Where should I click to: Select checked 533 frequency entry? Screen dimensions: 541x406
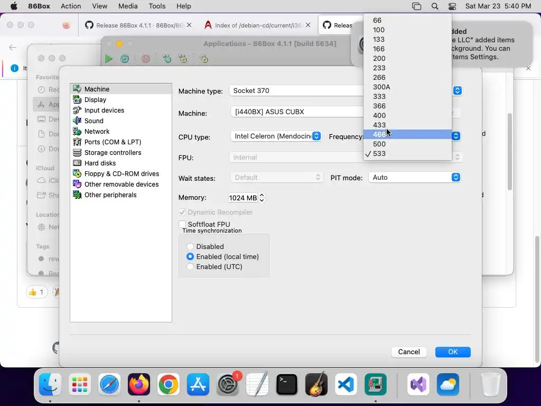tap(407, 154)
